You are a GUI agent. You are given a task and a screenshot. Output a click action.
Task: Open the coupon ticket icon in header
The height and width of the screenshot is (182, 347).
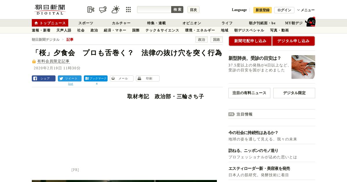(x=103, y=10)
